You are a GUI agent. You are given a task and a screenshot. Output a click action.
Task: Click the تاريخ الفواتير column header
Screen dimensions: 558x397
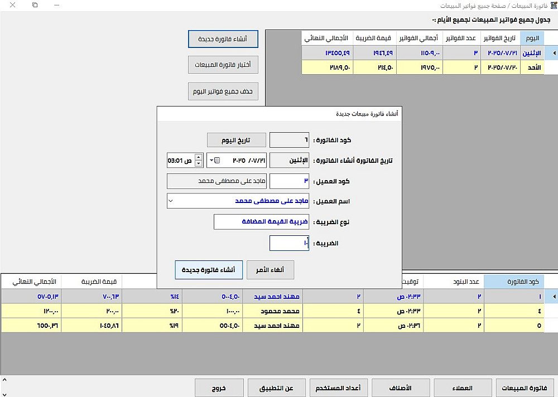[x=501, y=38]
